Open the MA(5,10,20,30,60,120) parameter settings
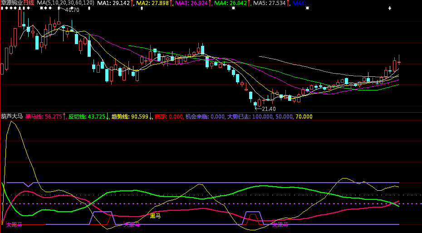This screenshot has height=233, width=422. 65,3
